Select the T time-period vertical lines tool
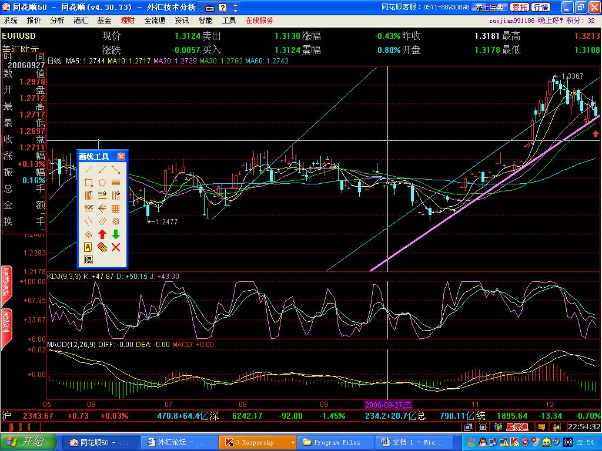Viewport: 602px width, 451px height. pos(89,196)
